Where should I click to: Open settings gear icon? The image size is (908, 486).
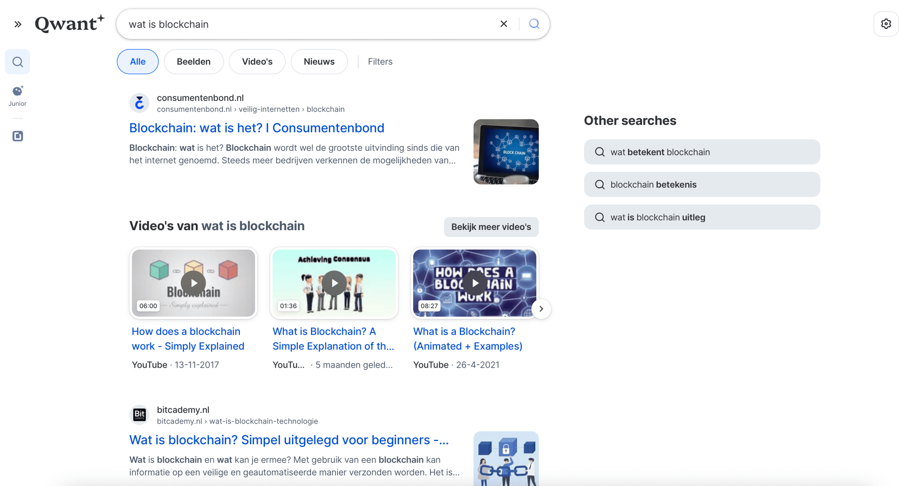coord(886,24)
